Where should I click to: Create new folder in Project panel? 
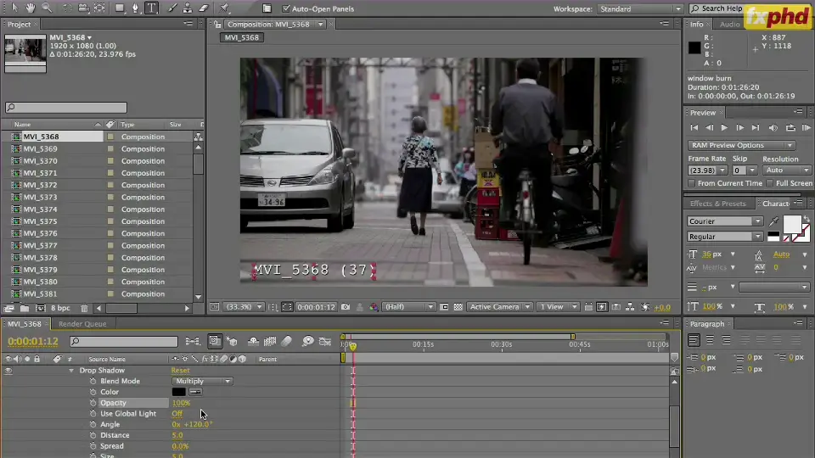tap(25, 308)
